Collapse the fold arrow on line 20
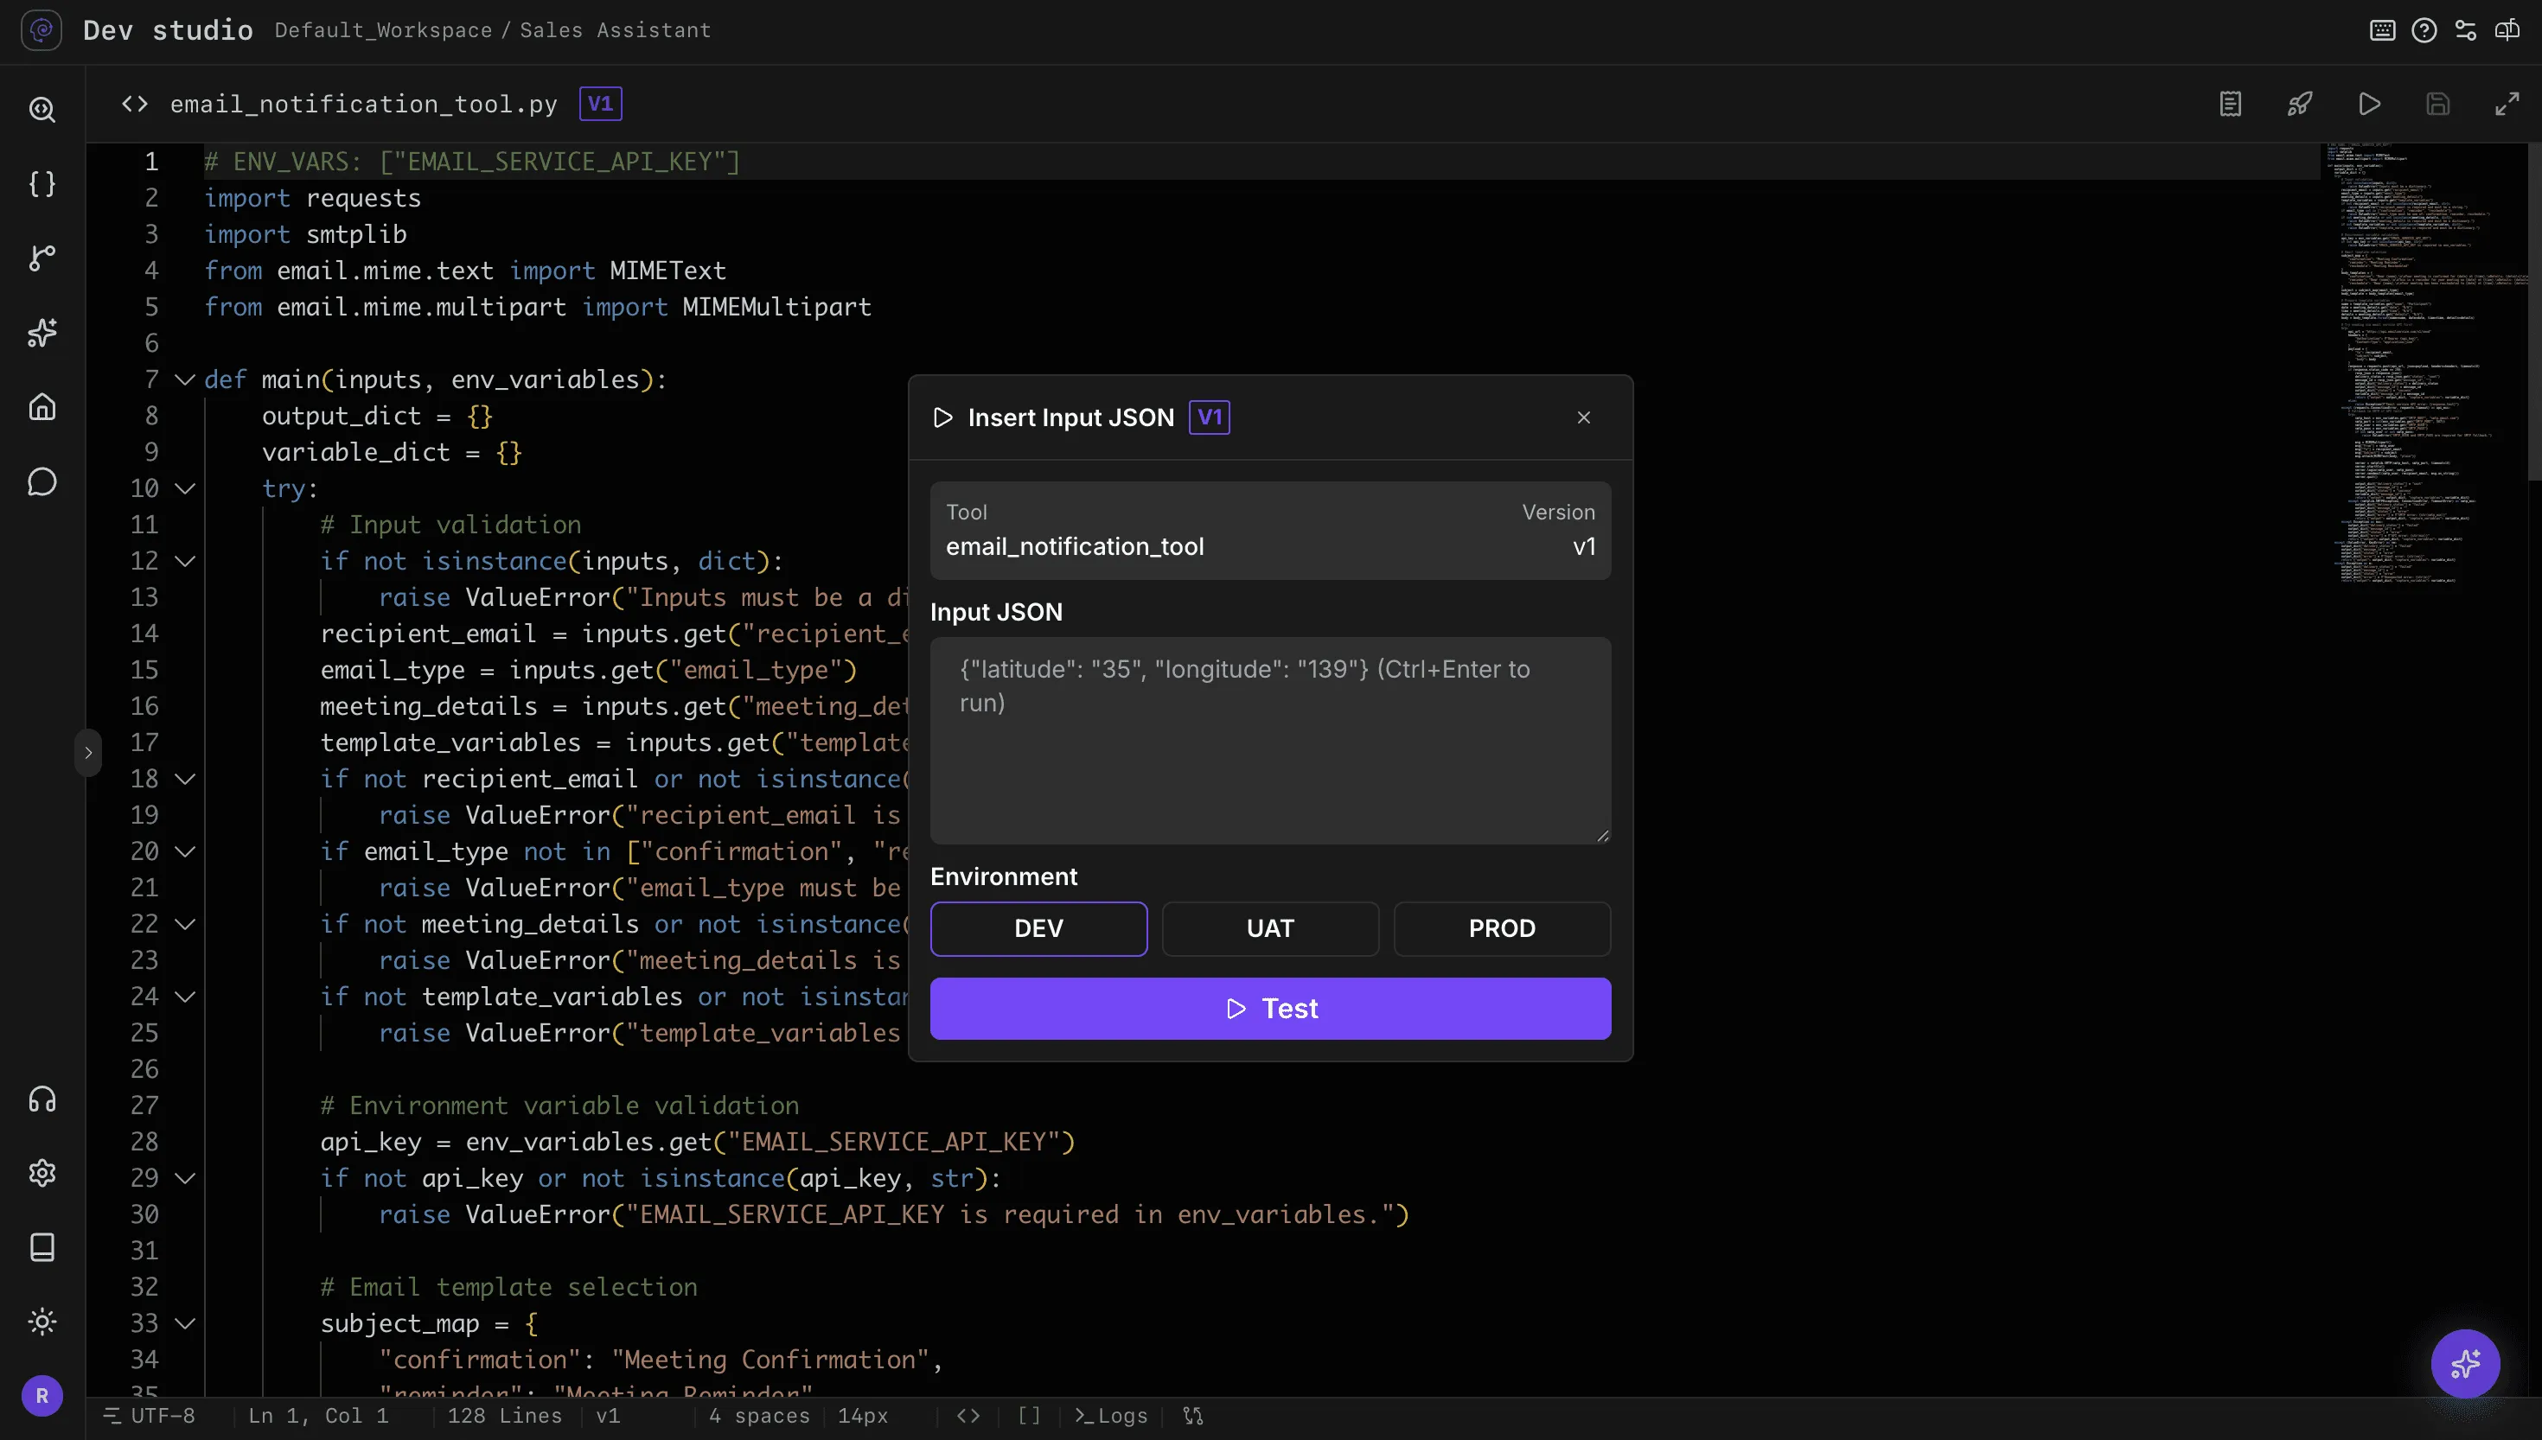The width and height of the screenshot is (2542, 1440). (x=185, y=851)
